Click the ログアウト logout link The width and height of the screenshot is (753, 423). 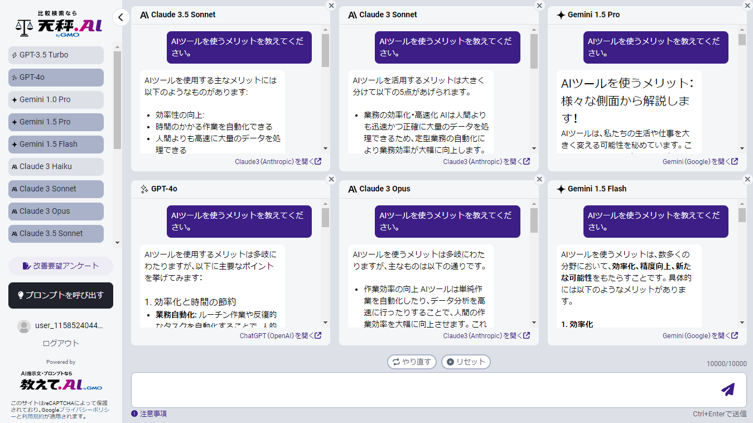click(x=61, y=343)
